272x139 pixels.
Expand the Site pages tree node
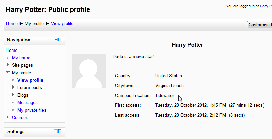[x=8, y=65]
